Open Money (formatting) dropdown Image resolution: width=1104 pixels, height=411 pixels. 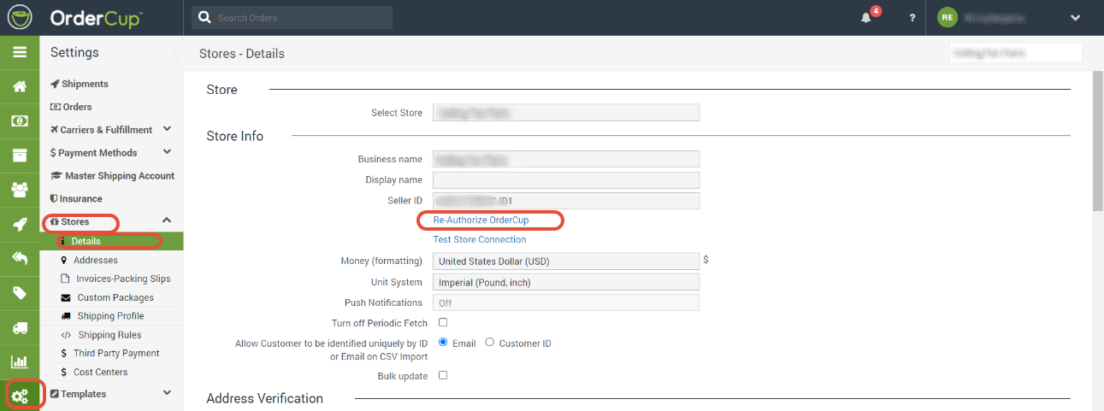coord(566,261)
